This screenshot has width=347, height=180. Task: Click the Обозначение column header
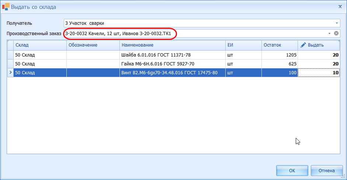(93, 45)
